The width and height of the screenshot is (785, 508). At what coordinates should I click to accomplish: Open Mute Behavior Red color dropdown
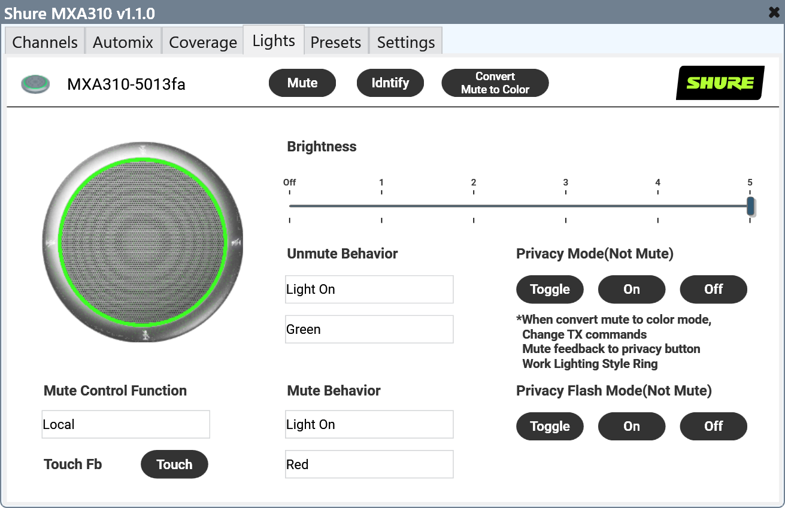[x=369, y=465]
